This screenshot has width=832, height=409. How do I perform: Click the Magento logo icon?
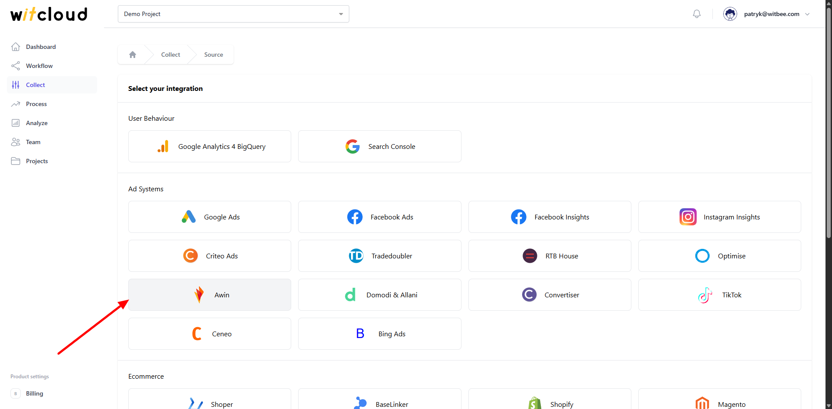click(x=702, y=403)
